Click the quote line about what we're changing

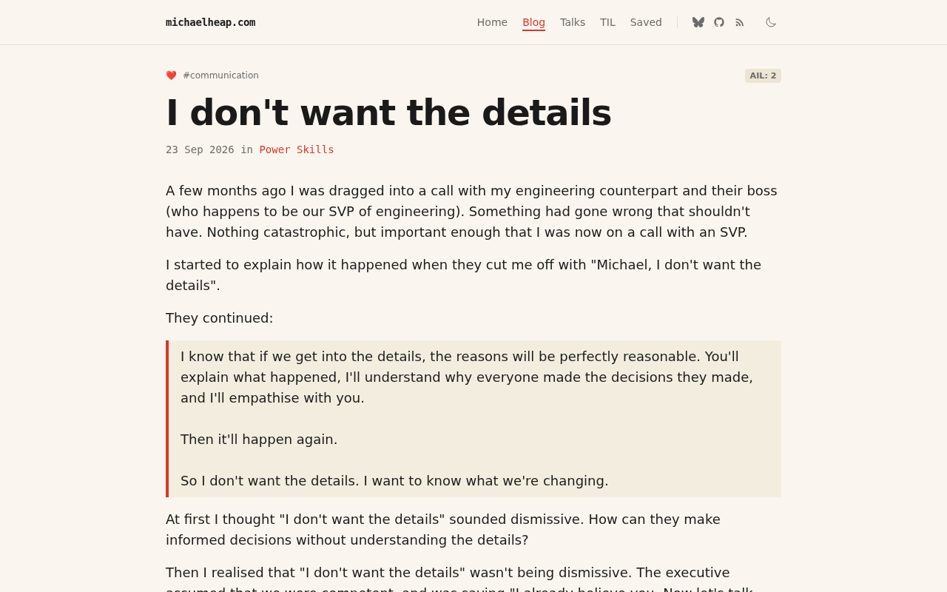tap(394, 481)
